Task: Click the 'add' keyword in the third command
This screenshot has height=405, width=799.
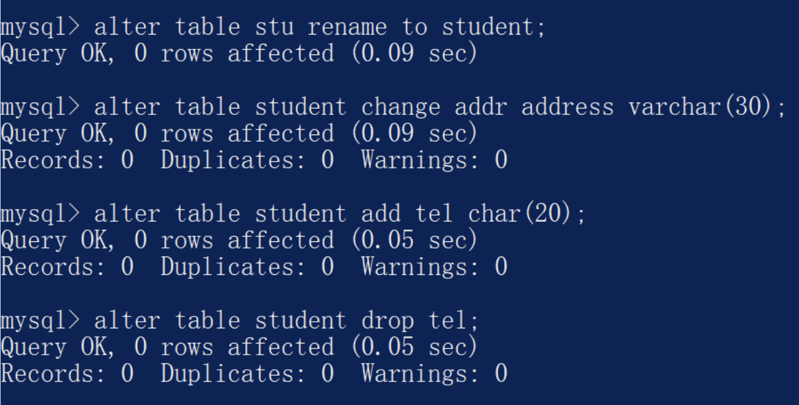Action: point(381,214)
